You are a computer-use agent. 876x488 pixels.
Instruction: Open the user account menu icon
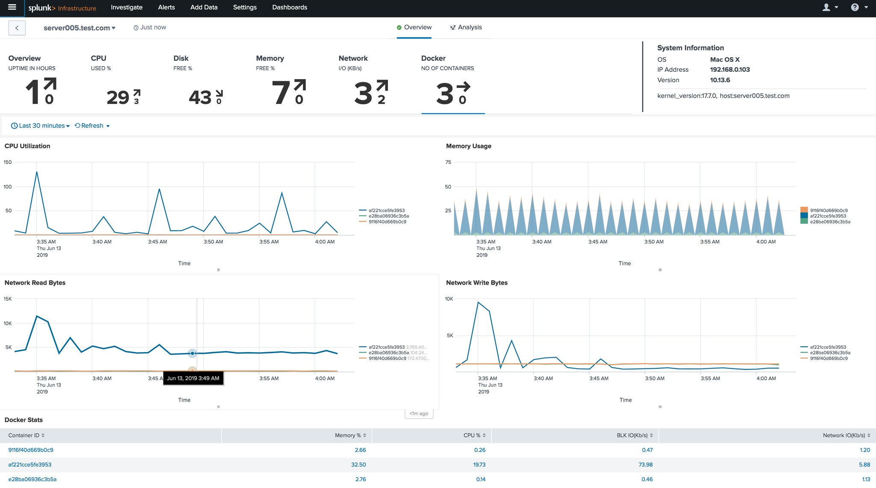pyautogui.click(x=826, y=7)
